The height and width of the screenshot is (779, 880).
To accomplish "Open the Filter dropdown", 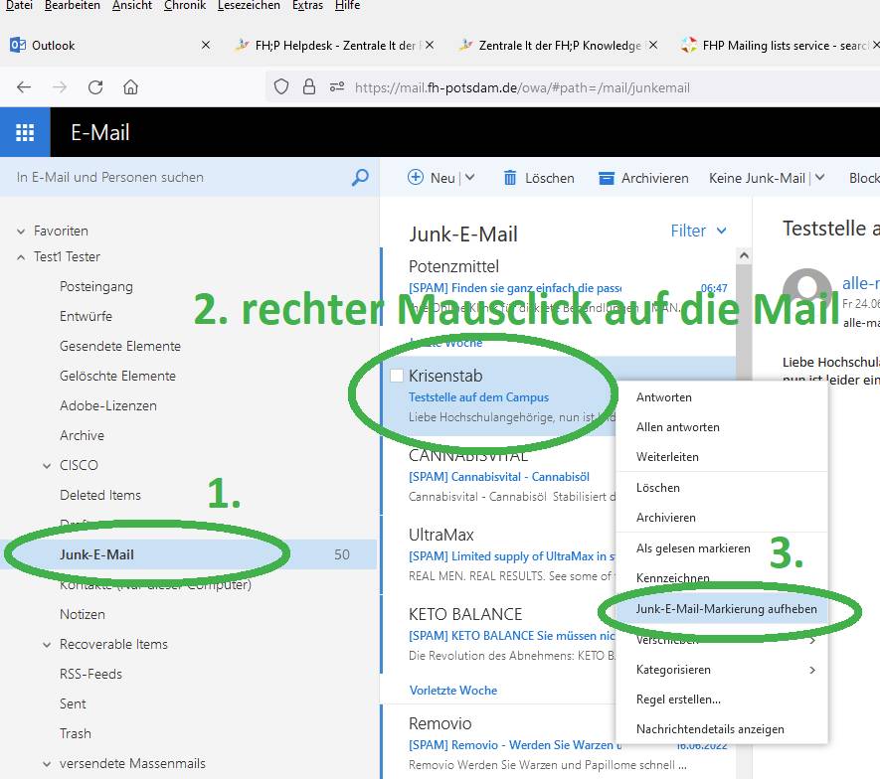I will (x=698, y=231).
